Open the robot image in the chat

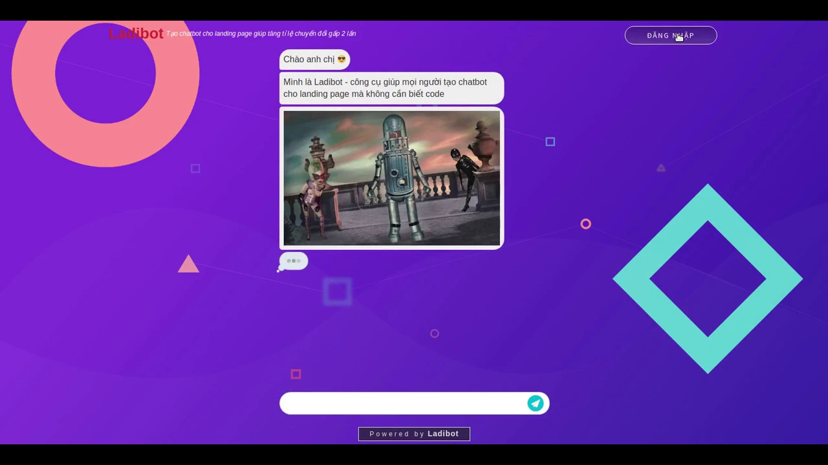click(391, 178)
